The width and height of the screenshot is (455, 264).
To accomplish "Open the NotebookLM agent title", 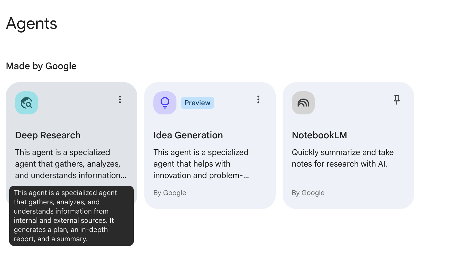I will (319, 135).
